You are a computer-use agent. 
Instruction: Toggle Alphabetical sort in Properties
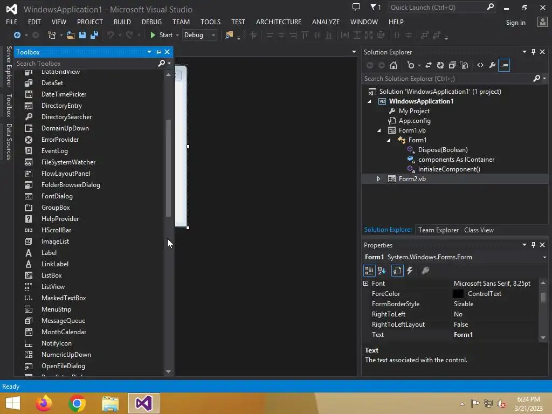[382, 271]
